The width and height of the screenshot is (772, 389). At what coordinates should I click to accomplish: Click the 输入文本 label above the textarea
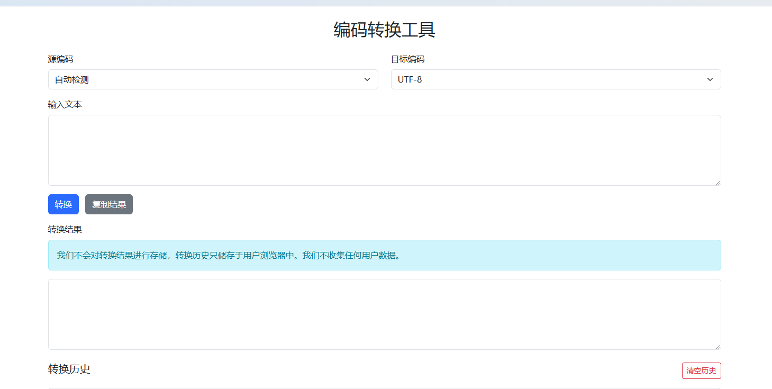click(65, 104)
